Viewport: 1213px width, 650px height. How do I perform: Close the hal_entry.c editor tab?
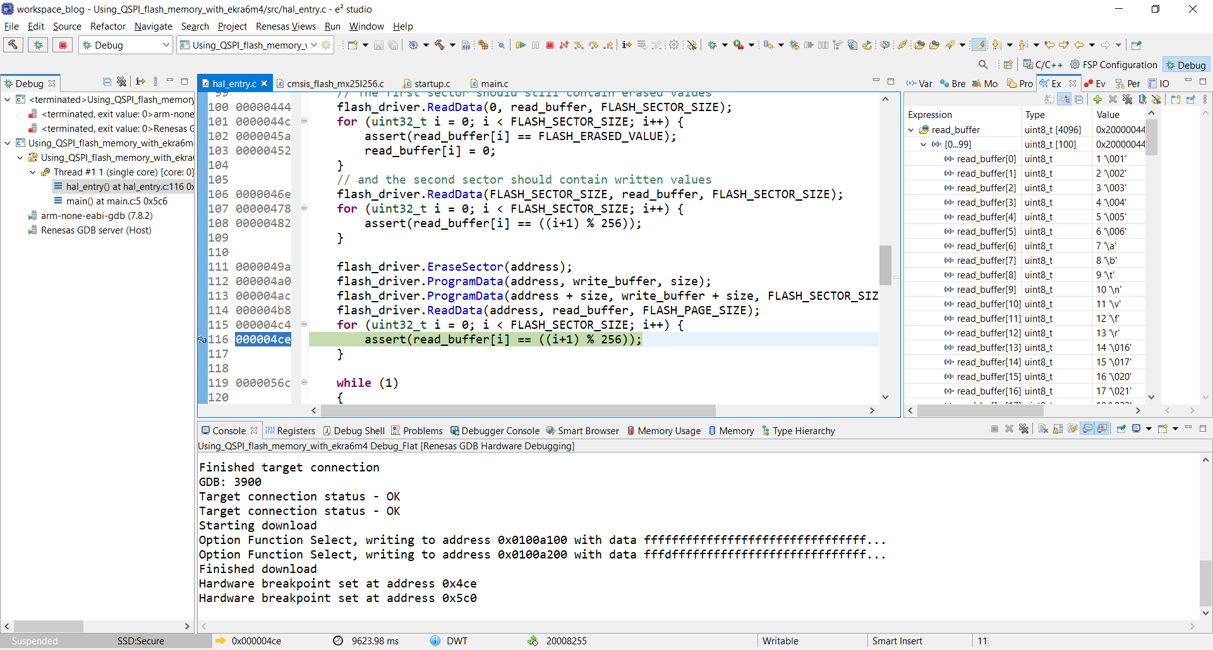click(264, 83)
